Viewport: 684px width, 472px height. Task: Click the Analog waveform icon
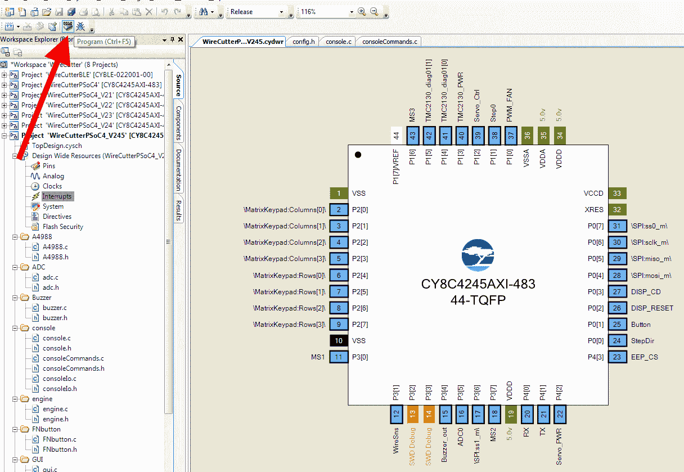[x=35, y=176]
